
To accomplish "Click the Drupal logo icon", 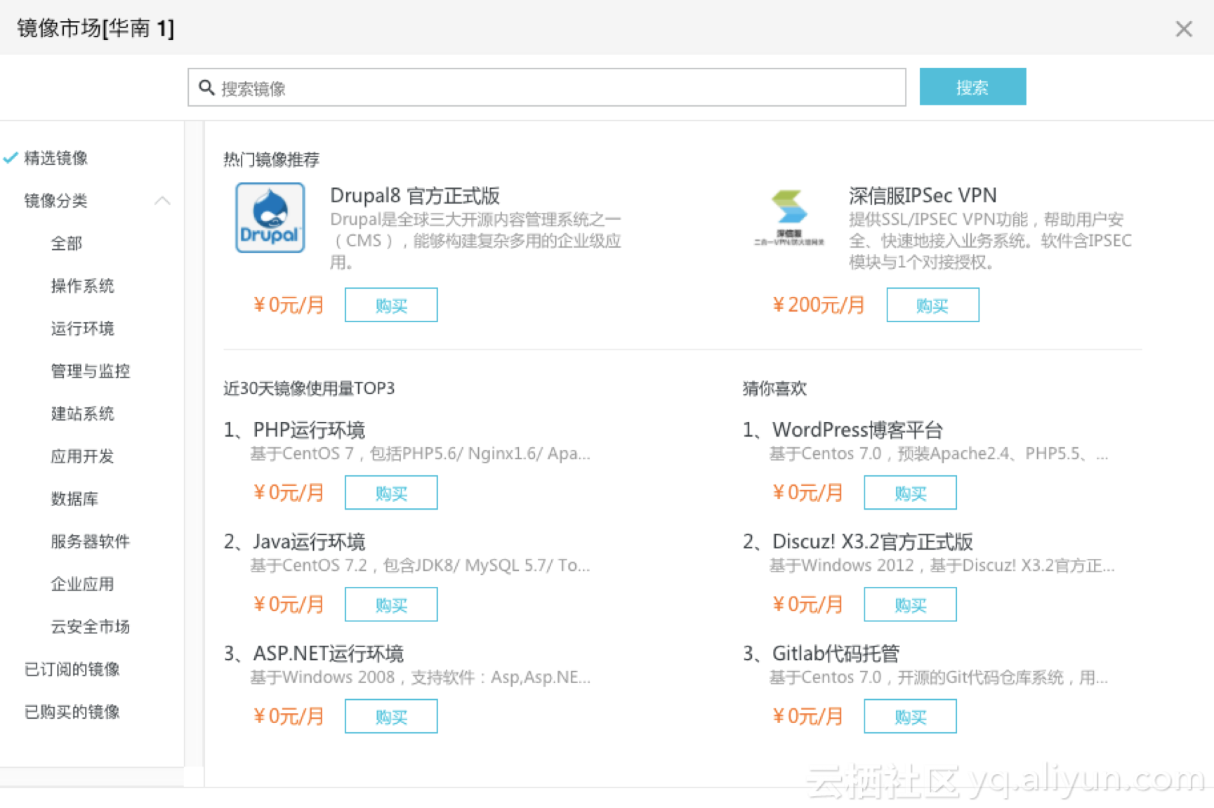I will click(x=270, y=218).
